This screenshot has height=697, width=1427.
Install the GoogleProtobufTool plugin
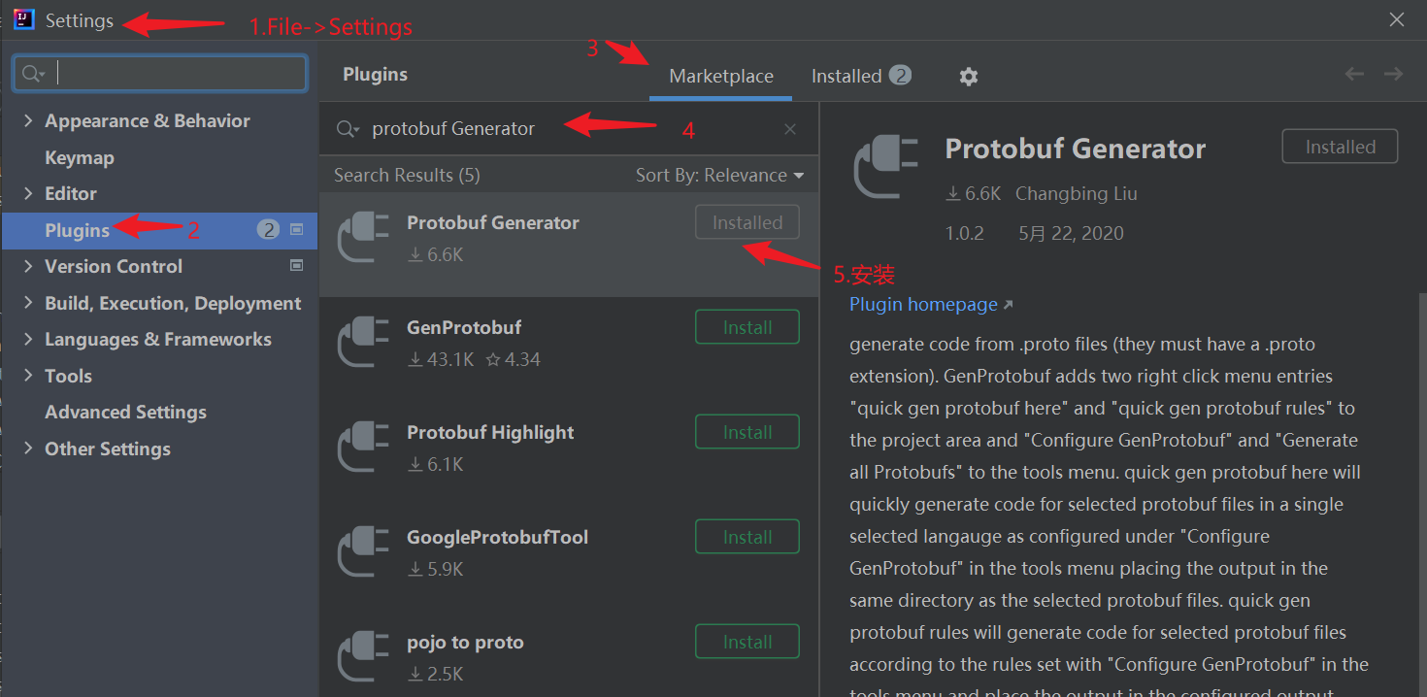pos(747,536)
